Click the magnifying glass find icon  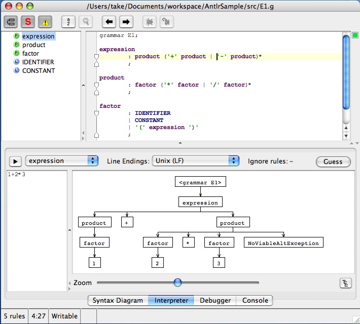click(x=85, y=22)
